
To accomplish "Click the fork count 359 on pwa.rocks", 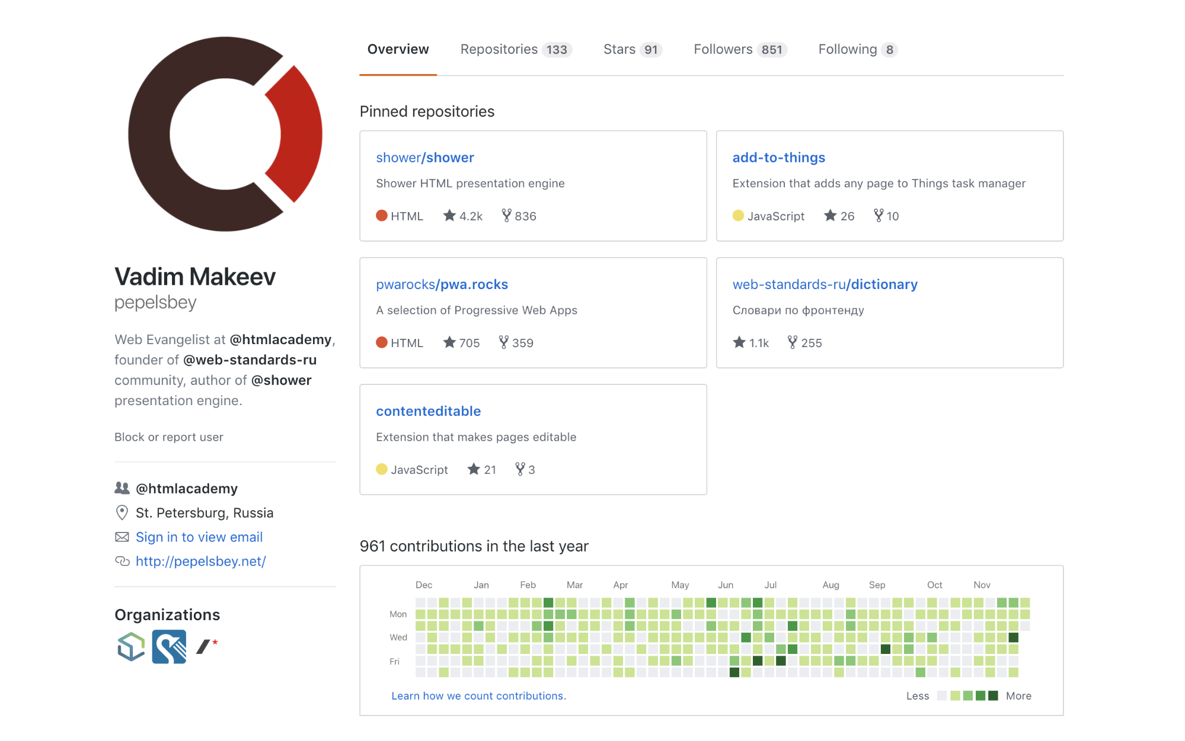I will pyautogui.click(x=516, y=343).
